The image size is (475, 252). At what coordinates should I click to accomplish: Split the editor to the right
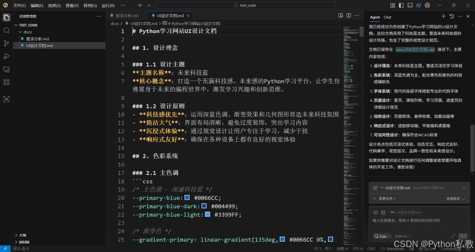coord(341,16)
